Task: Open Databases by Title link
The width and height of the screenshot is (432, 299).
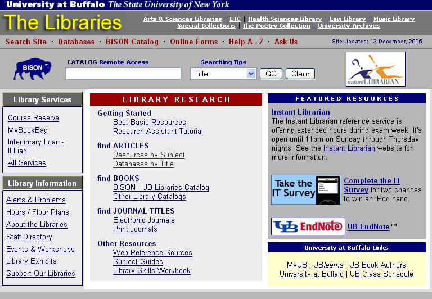Action: coord(143,164)
